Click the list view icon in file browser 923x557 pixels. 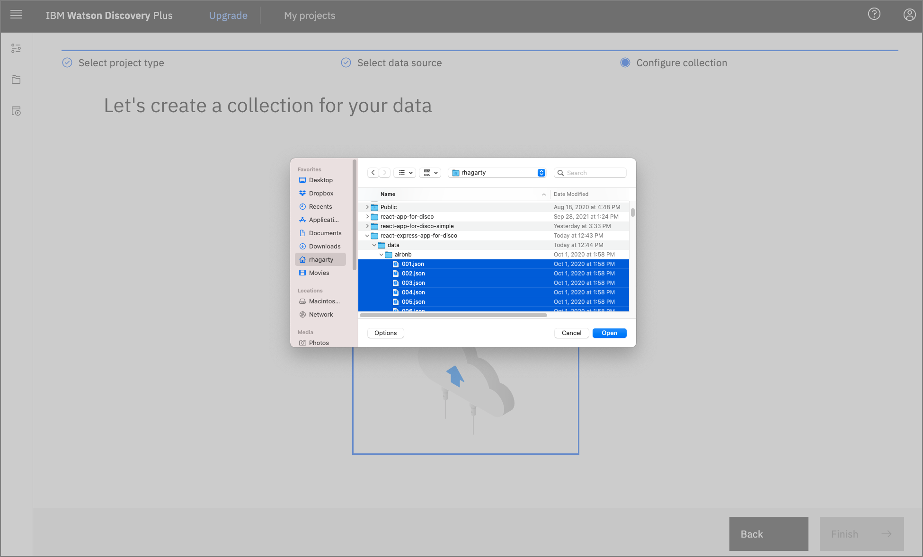403,173
